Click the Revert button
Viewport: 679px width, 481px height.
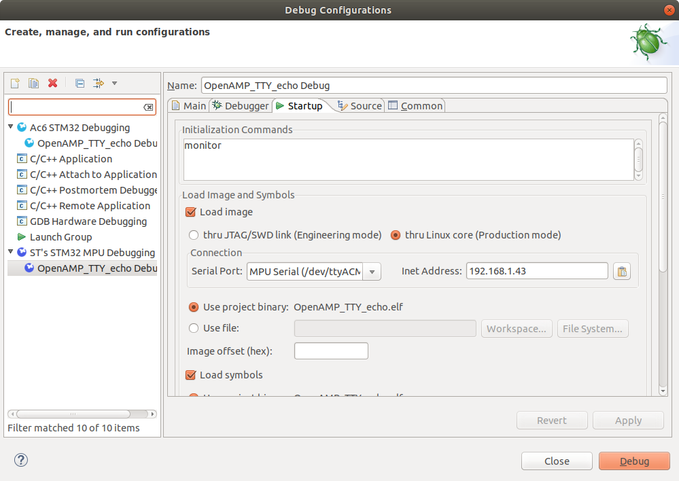552,421
